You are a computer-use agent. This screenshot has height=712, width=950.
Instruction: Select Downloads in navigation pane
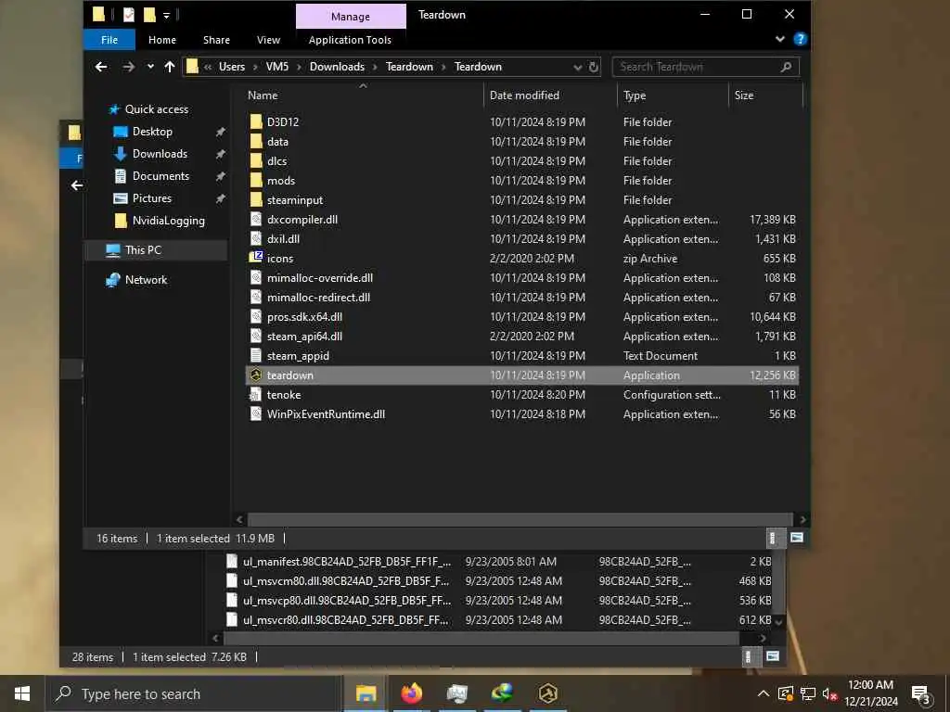click(x=160, y=154)
